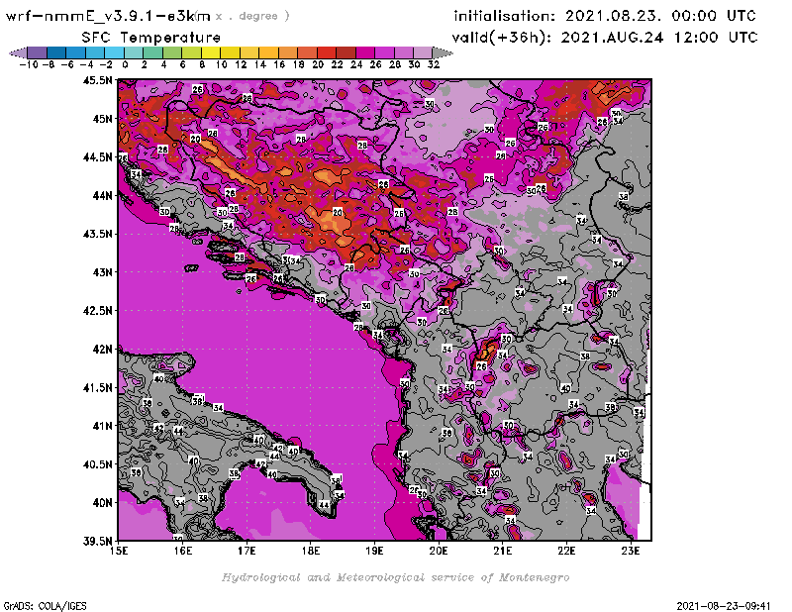Select the green 2 to 4 legend swatch

pyautogui.click(x=153, y=52)
